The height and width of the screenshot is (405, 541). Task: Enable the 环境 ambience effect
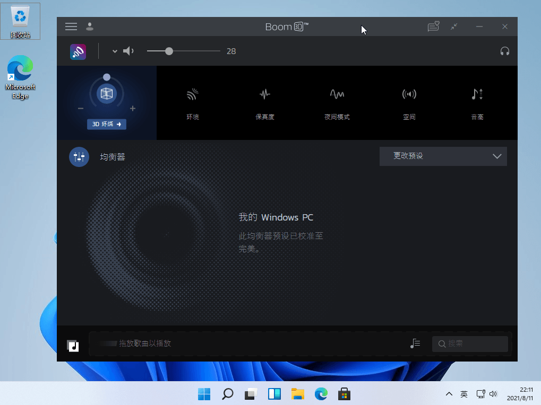193,104
